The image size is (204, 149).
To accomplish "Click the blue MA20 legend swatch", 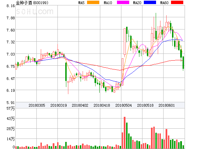I will [150, 2].
